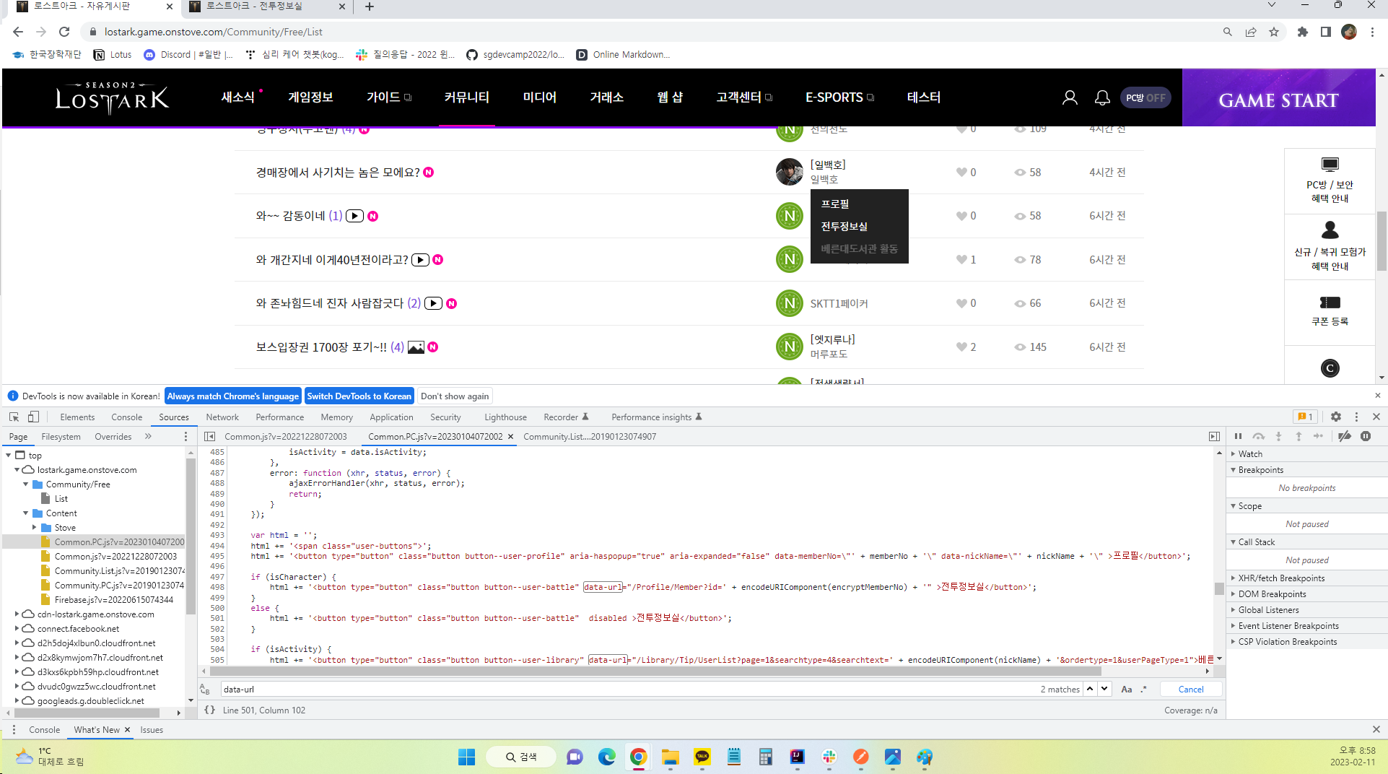
Task: Expand DOM Breakpoints section
Action: 1307,593
